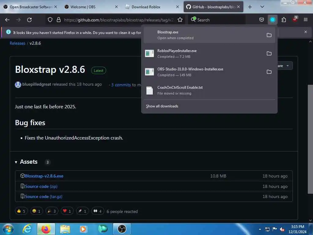This screenshot has width=313, height=235.
Task: Collapse the Assets section
Action: (26, 162)
